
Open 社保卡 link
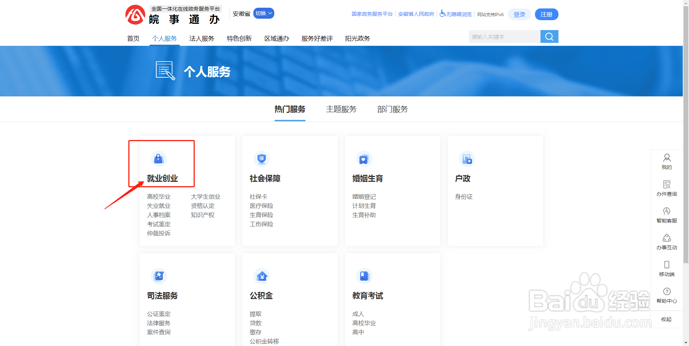(x=259, y=197)
